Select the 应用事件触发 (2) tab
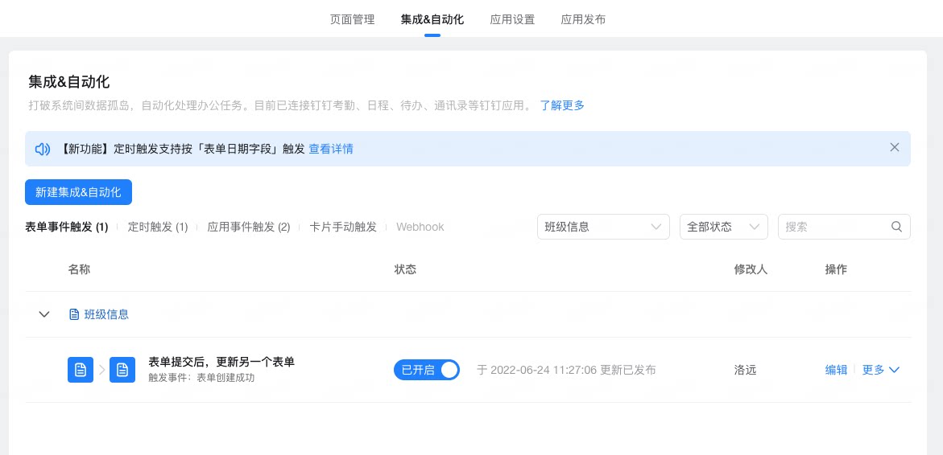Image resolution: width=943 pixels, height=455 pixels. click(249, 227)
